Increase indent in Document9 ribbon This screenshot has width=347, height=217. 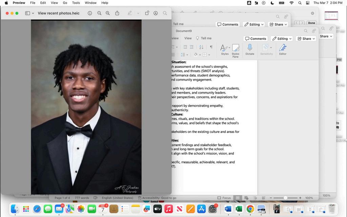point(192,47)
